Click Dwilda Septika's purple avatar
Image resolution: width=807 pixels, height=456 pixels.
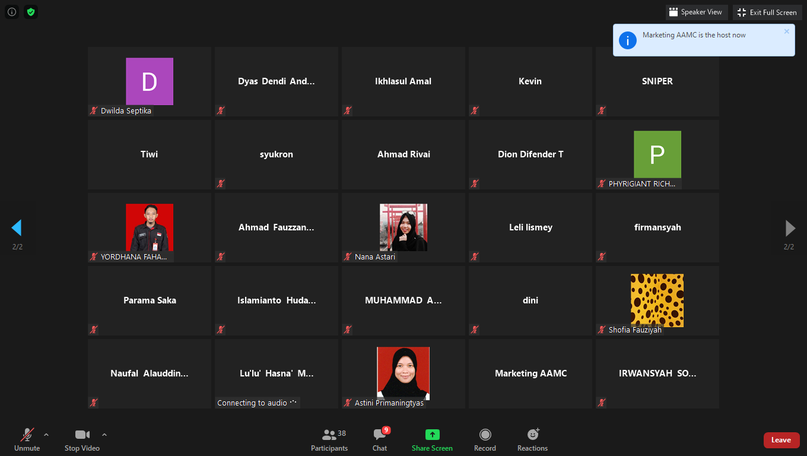[x=150, y=81]
